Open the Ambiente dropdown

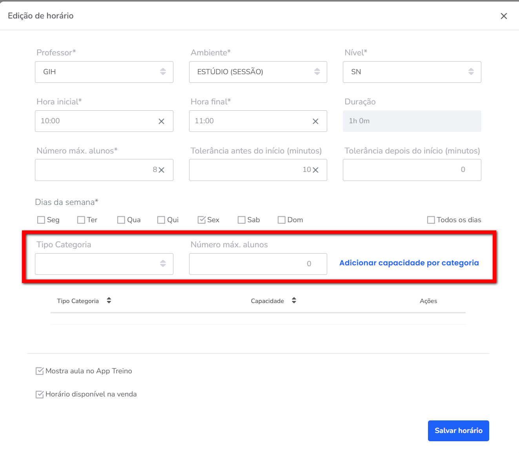point(258,72)
